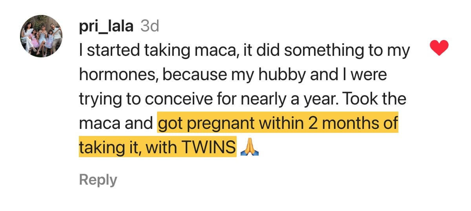Click the 3d timestamp beside the username
471x211 pixels.
150,26
